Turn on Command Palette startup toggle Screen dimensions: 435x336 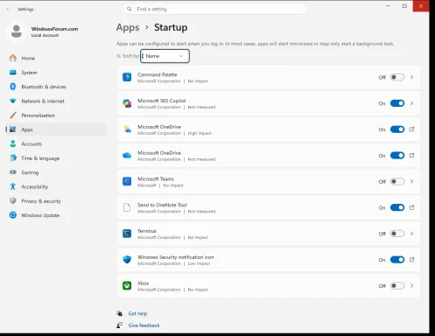397,77
